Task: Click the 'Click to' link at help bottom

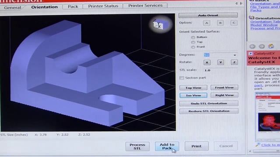Action: tap(270, 145)
